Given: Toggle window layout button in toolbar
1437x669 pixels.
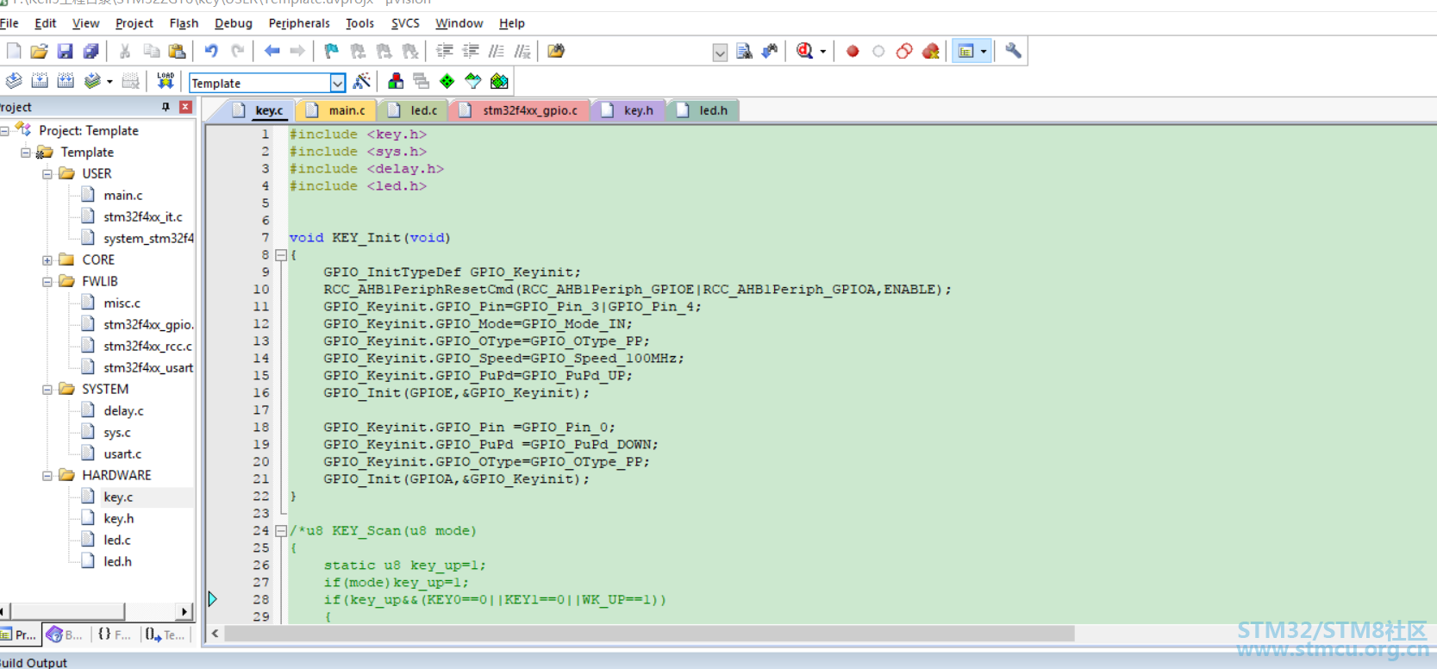Looking at the screenshot, I should click(966, 52).
